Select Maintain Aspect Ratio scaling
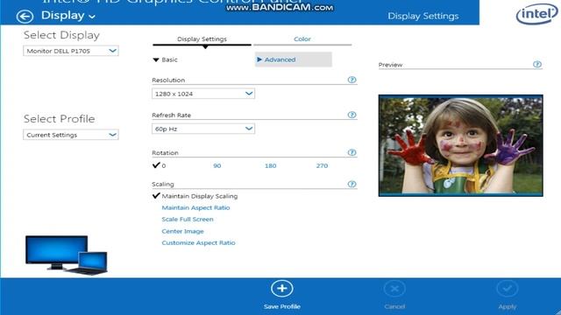Viewport: 561px width, 315px height. coord(195,207)
